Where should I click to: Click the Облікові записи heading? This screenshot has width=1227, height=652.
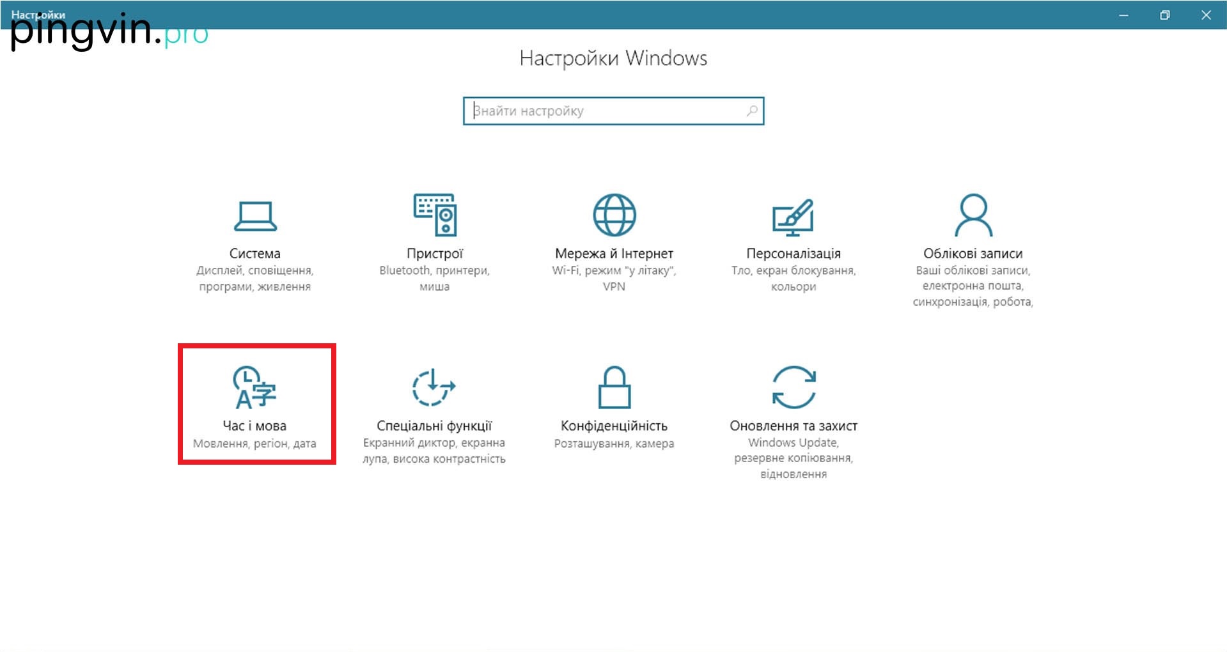click(x=973, y=254)
